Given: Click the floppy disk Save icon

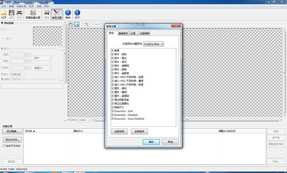Looking at the screenshot, I should [x=11, y=14].
